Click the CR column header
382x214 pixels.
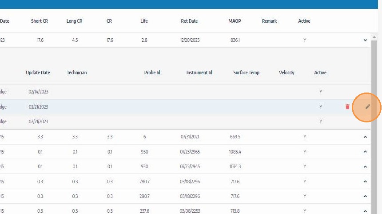tap(109, 21)
